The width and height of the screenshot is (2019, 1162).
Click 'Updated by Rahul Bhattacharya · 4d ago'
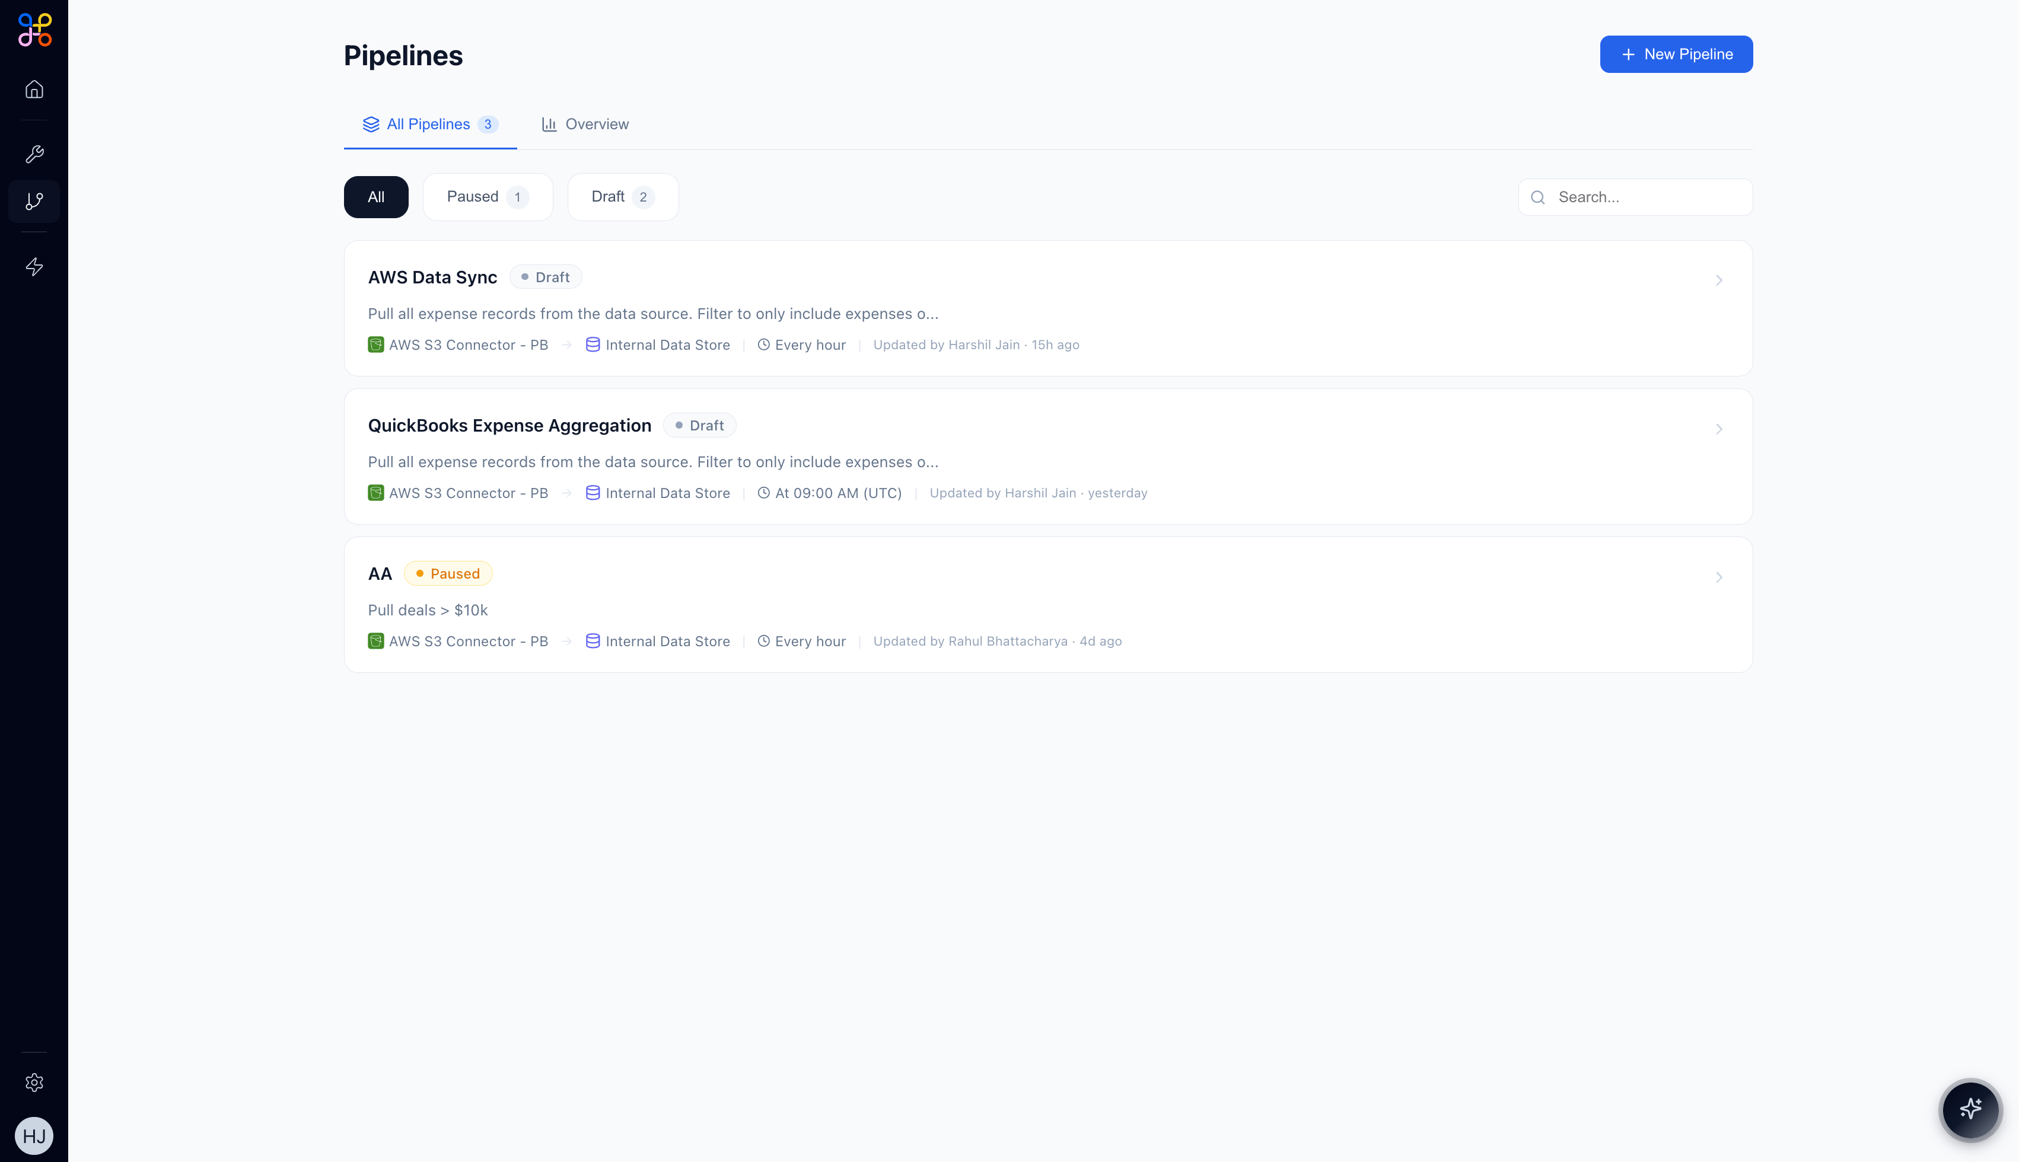click(x=997, y=641)
